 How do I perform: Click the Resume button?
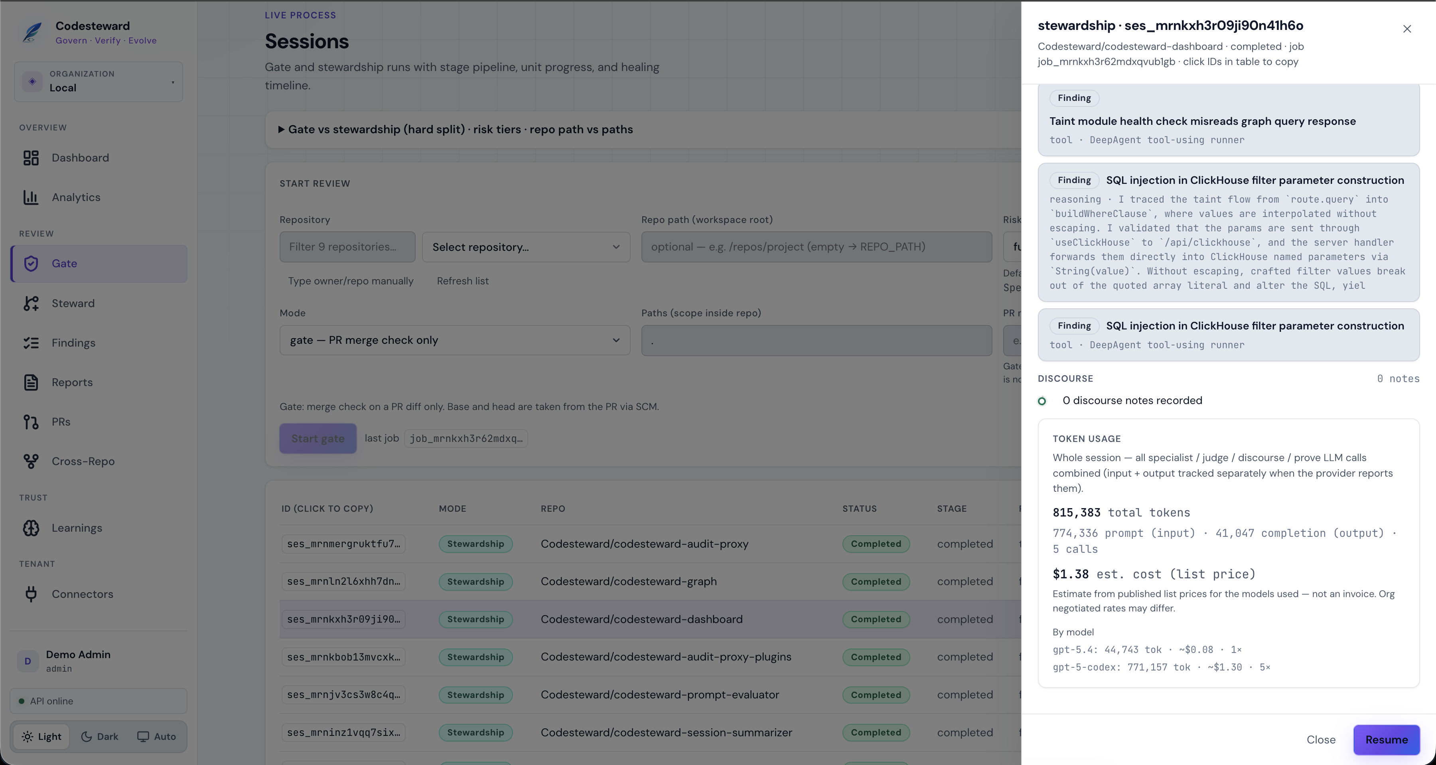pyautogui.click(x=1387, y=740)
